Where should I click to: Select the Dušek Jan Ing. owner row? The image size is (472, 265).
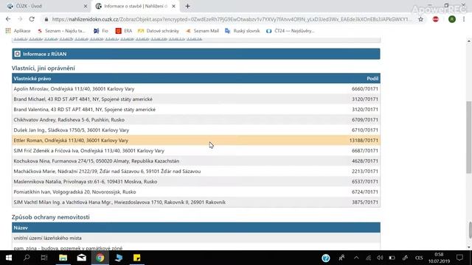(x=196, y=130)
